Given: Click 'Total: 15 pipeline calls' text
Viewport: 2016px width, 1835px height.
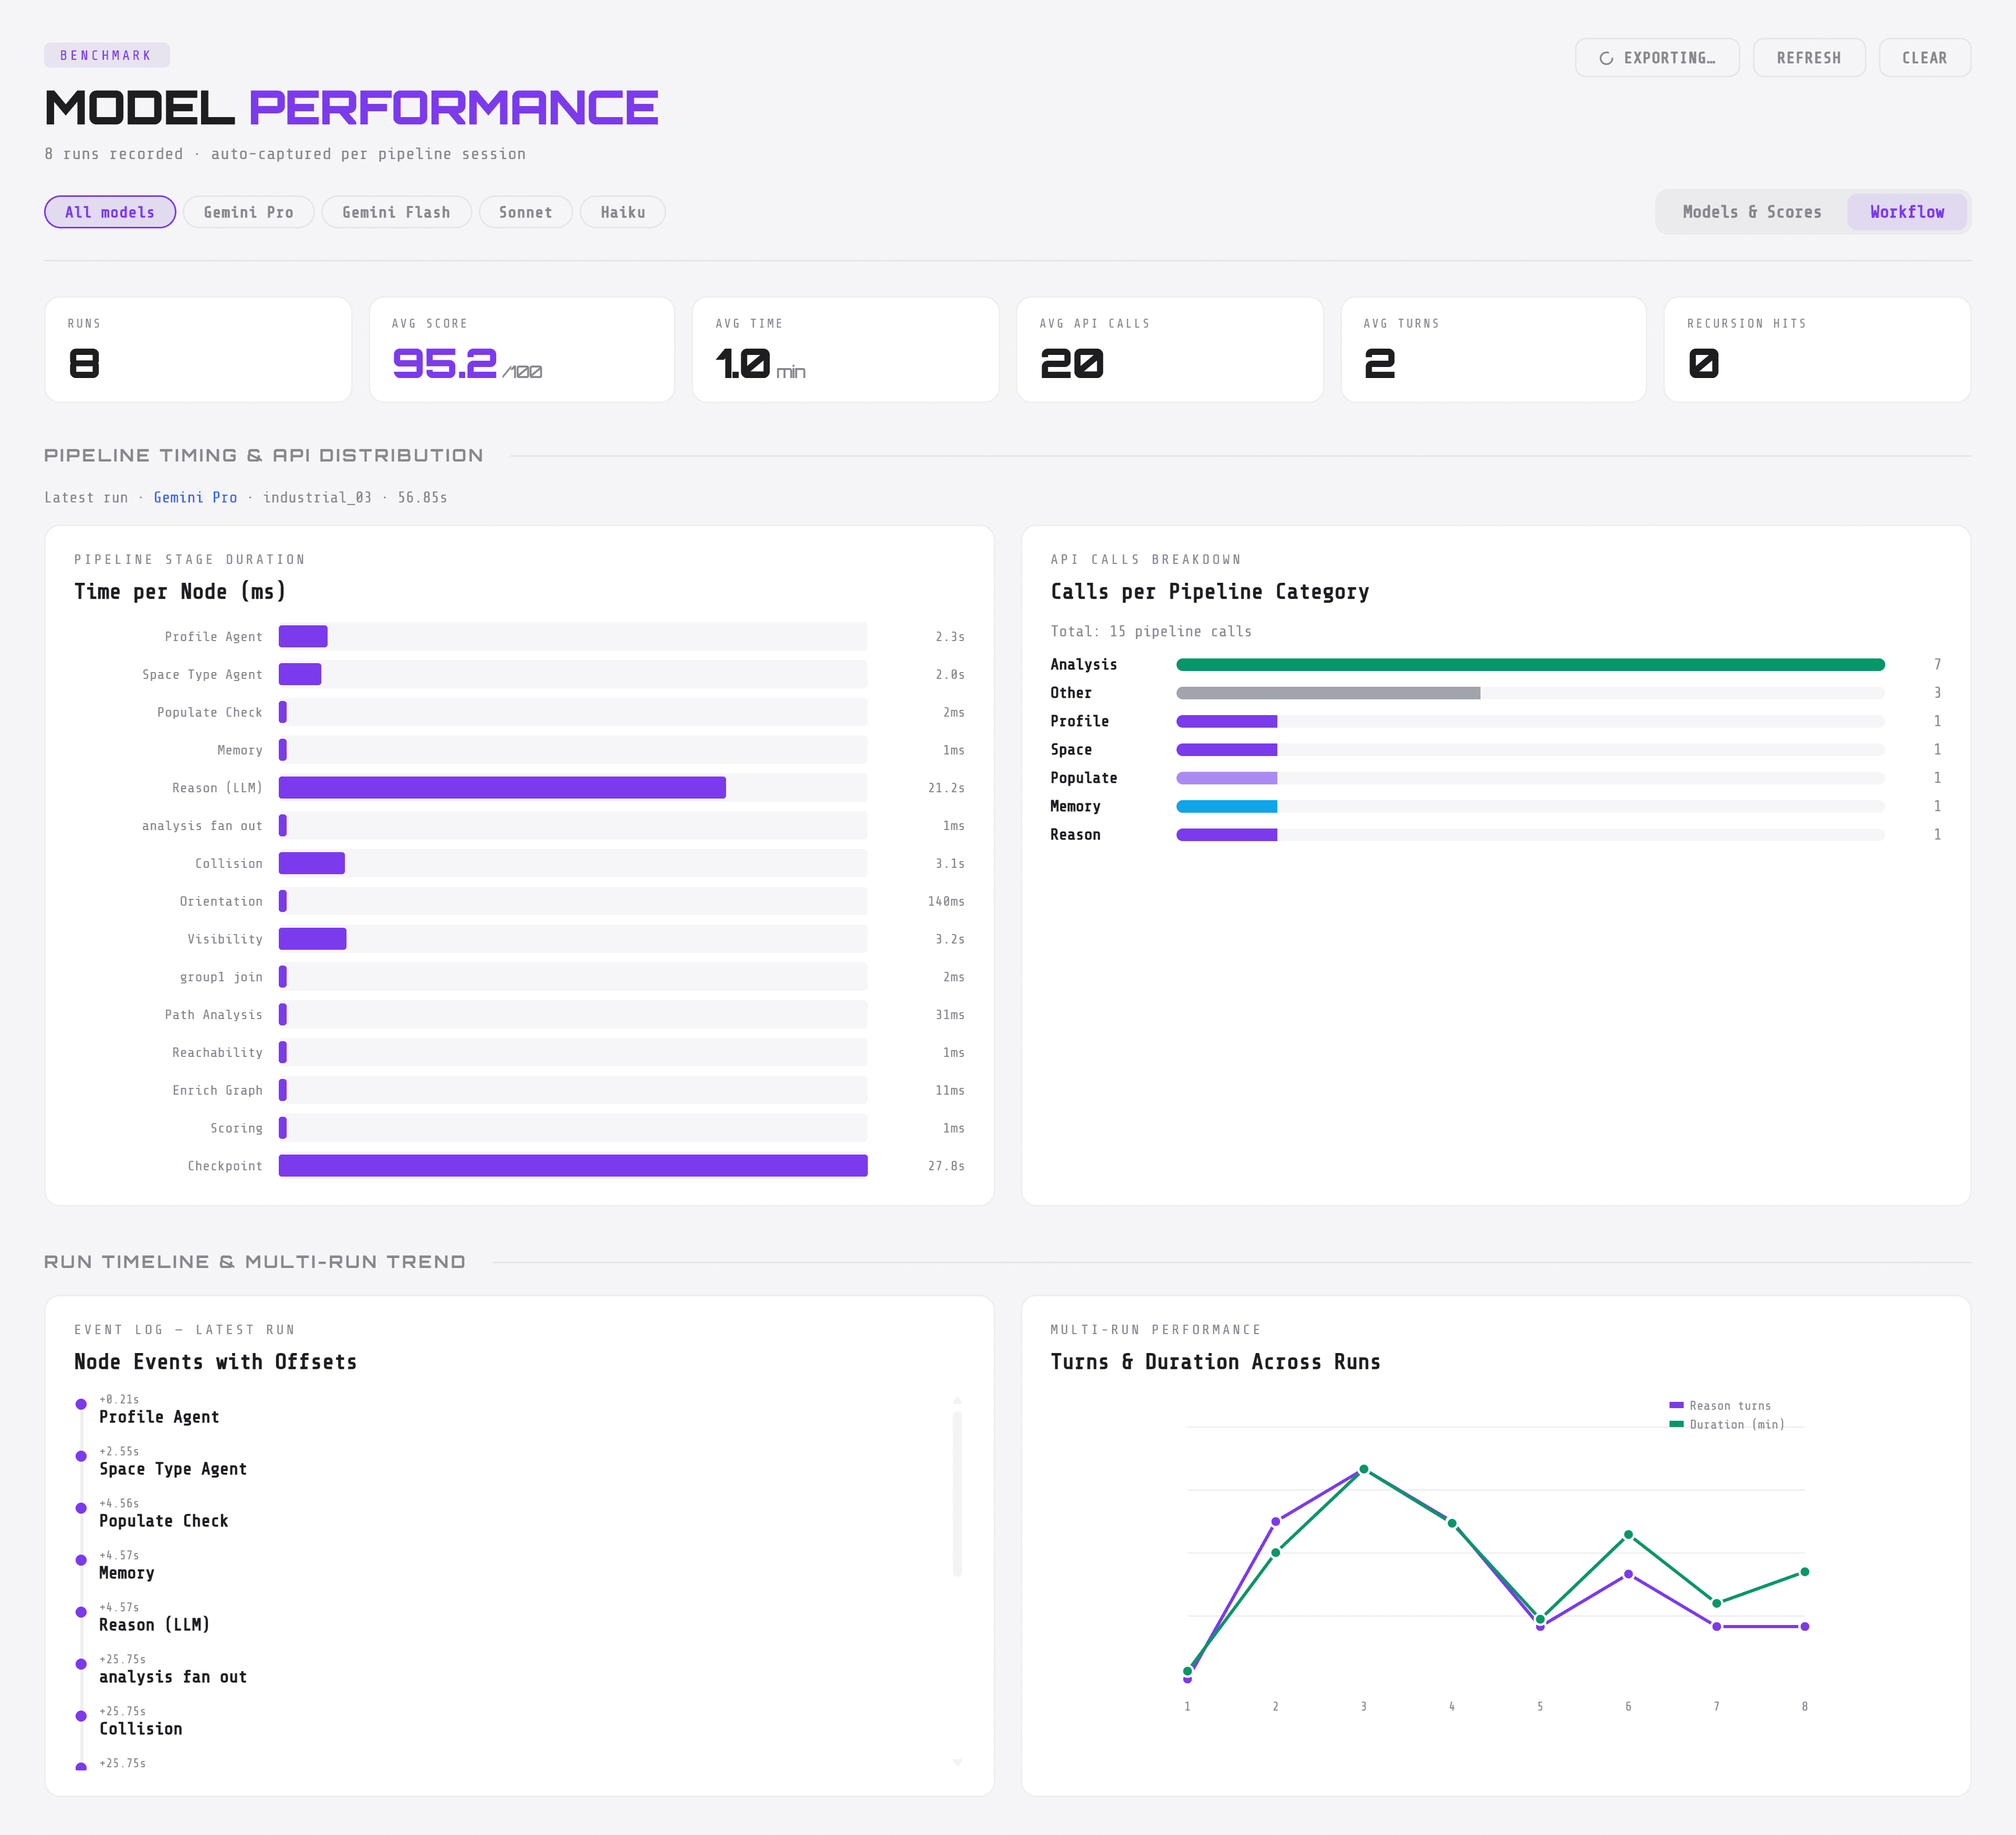Looking at the screenshot, I should pos(1151,631).
